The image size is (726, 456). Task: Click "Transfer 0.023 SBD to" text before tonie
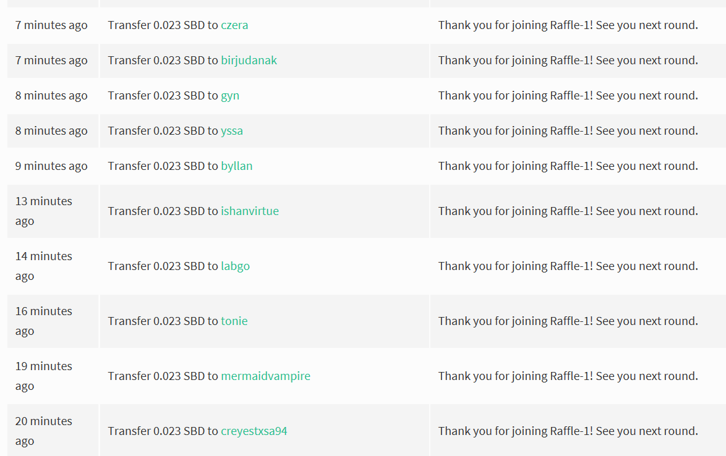(x=163, y=321)
